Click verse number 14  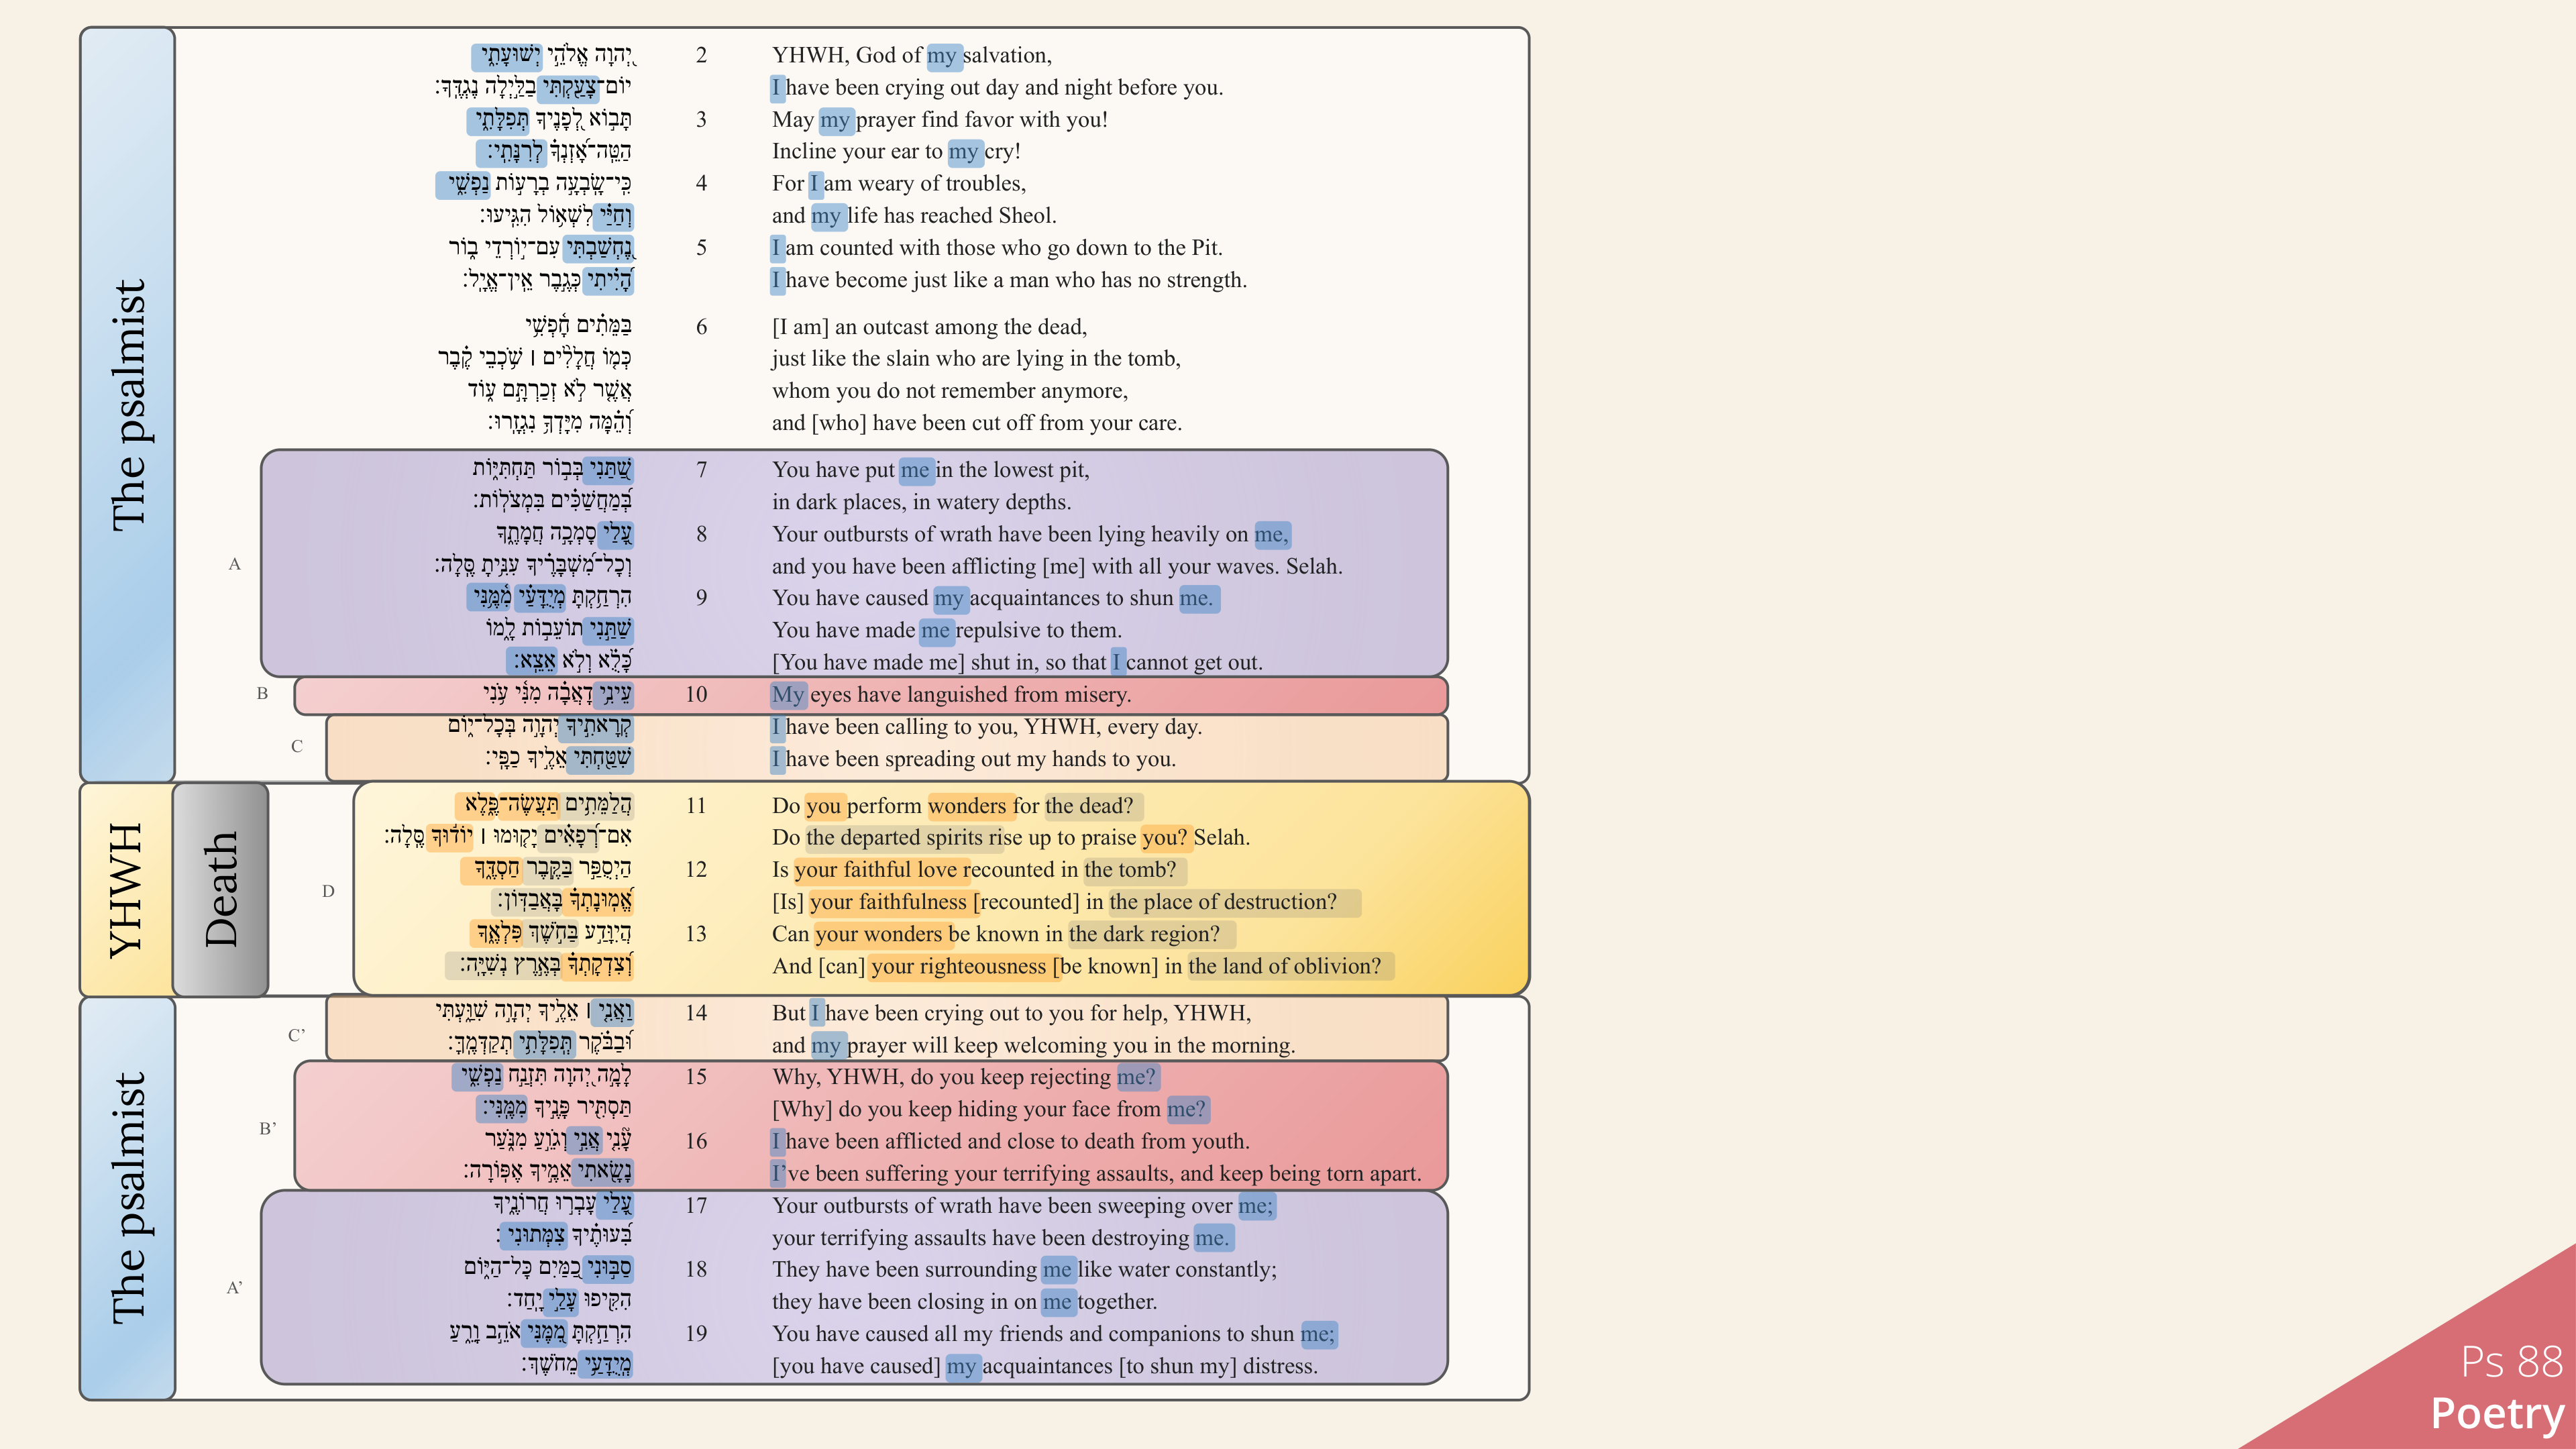[x=696, y=1013]
